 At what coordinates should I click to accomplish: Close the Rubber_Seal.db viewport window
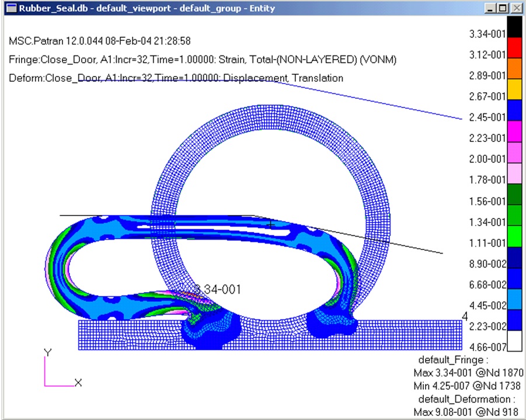[516, 8]
